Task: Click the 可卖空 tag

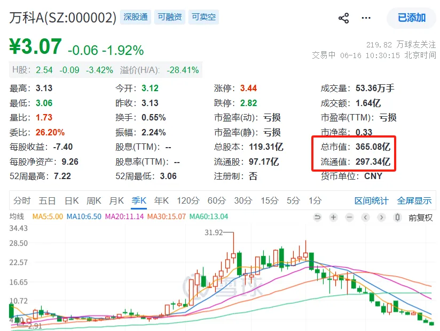Action: click(x=204, y=17)
